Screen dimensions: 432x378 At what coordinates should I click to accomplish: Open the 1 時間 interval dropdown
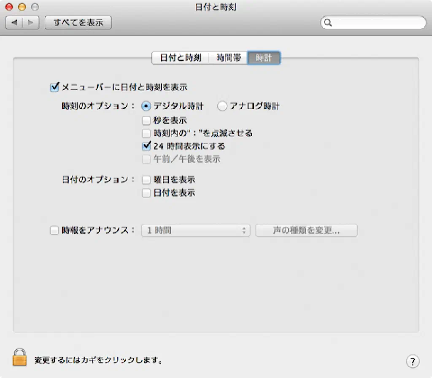(196, 230)
